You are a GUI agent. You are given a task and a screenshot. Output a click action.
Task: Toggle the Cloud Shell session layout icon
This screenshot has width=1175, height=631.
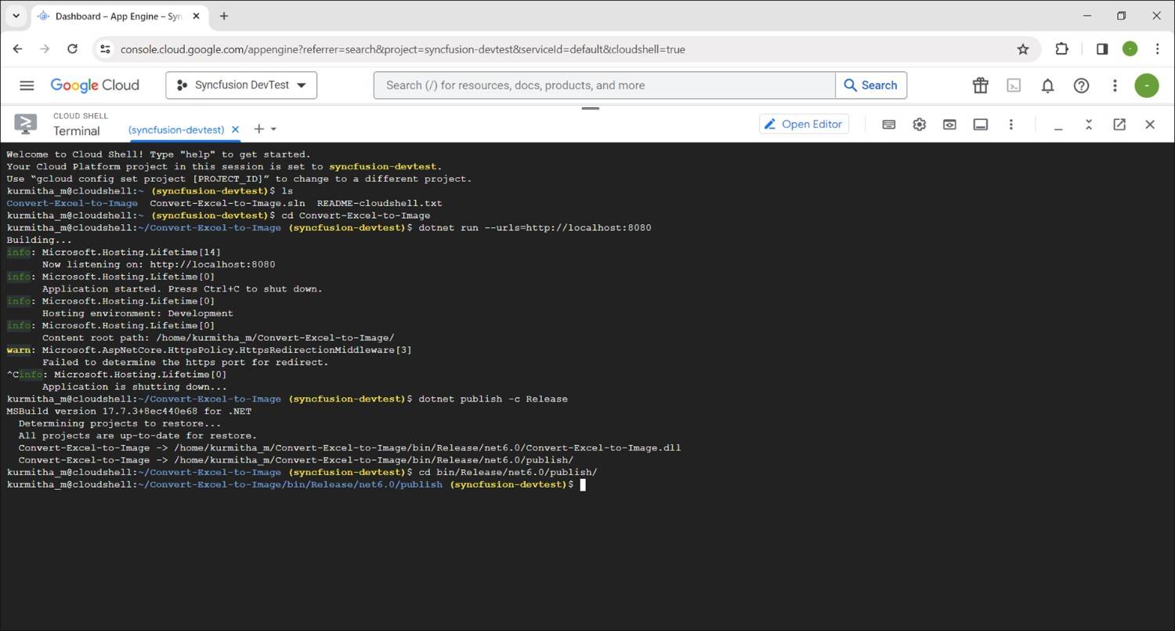pos(980,125)
